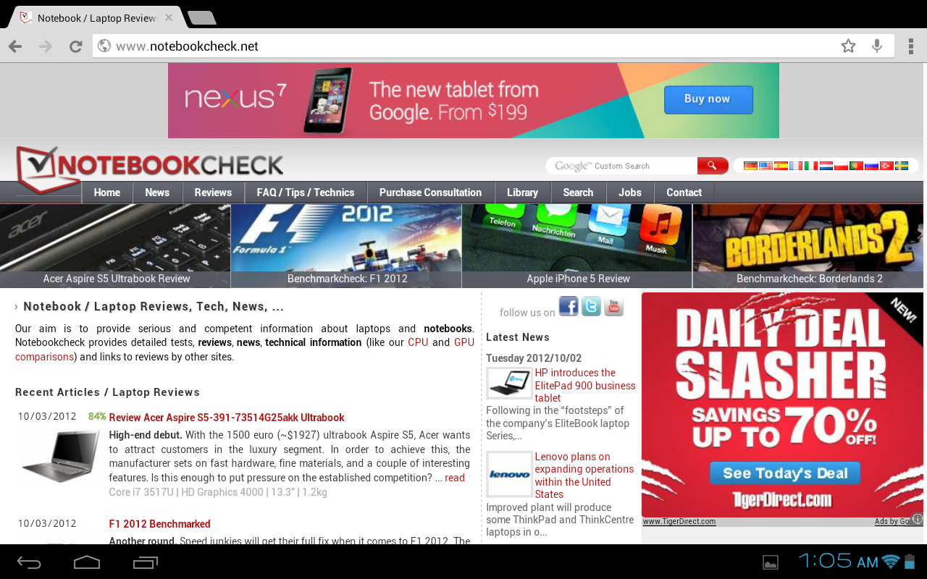Go back using the browser back arrow
The image size is (927, 579).
(x=15, y=46)
